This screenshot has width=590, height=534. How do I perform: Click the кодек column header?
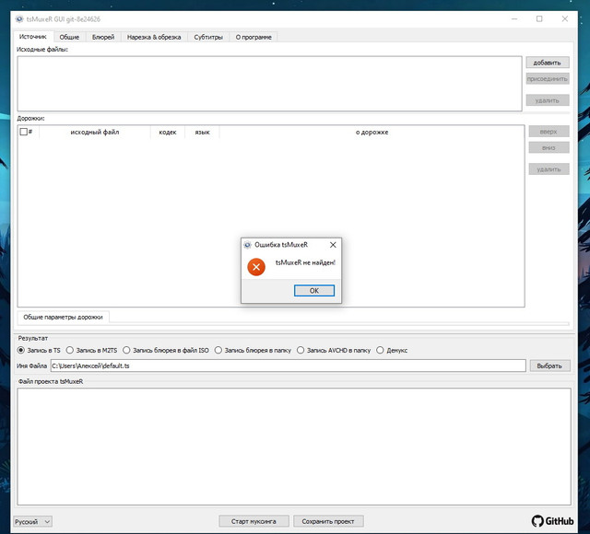168,132
